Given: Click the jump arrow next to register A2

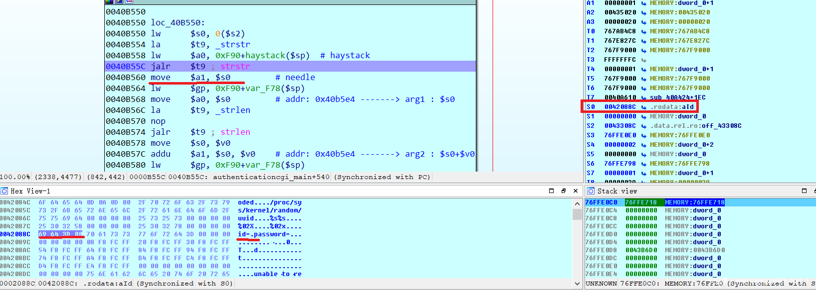Looking at the screenshot, I should pyautogui.click(x=644, y=12).
